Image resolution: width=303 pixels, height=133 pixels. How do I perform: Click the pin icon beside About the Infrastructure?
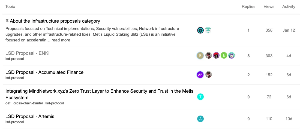coord(7,21)
